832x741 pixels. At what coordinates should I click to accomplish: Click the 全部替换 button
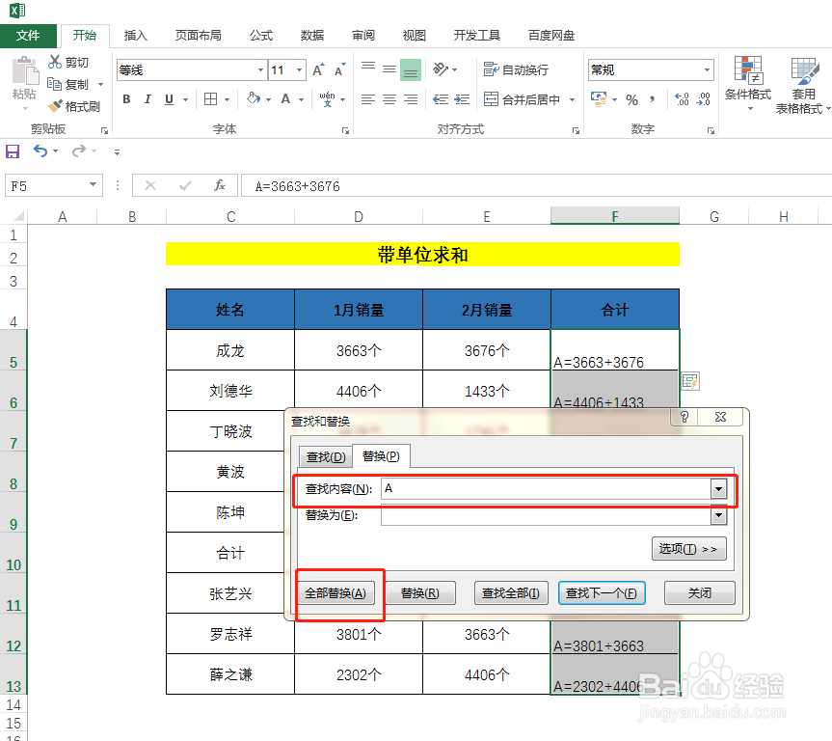(x=338, y=592)
